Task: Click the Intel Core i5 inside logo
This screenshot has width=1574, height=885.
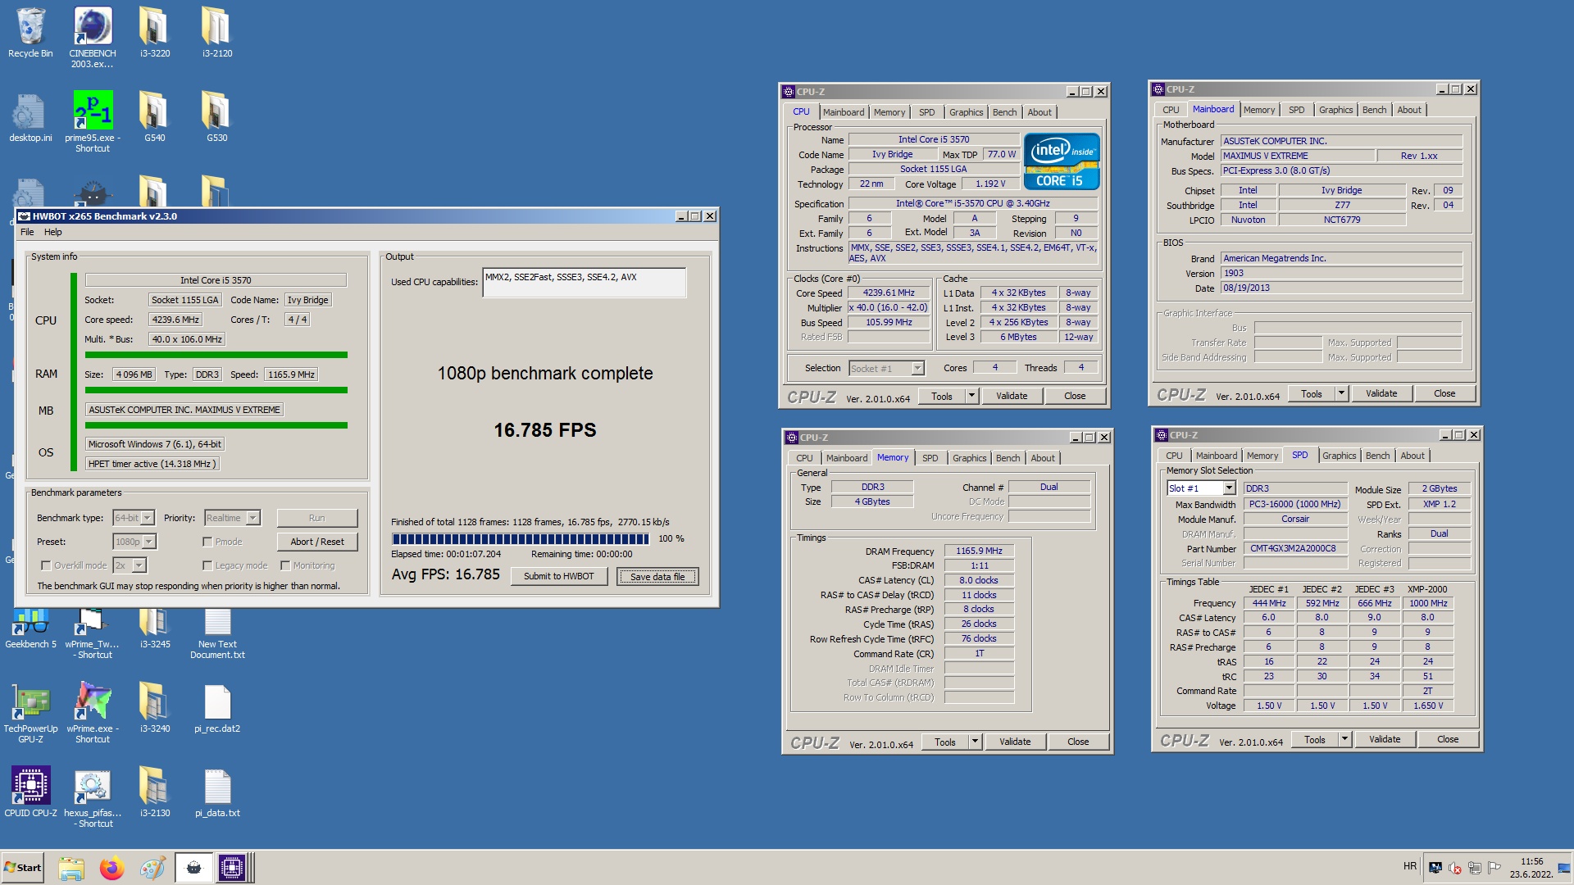Action: (1062, 161)
